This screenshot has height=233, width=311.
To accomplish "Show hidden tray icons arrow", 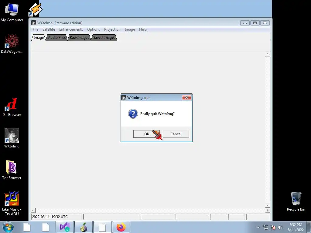I will tap(258, 227).
